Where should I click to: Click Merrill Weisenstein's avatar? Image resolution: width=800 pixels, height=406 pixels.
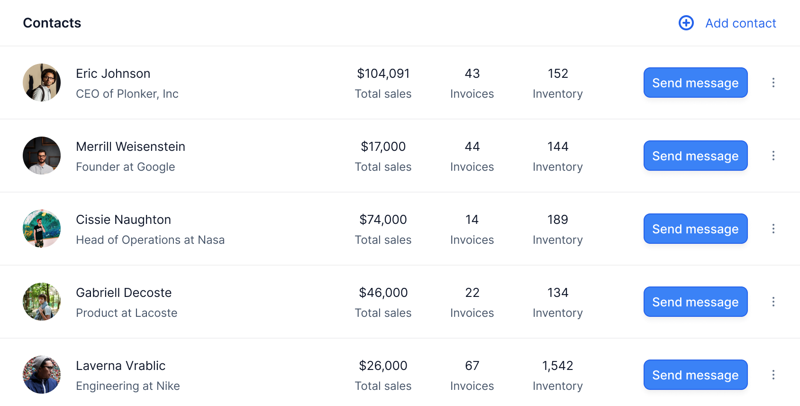pyautogui.click(x=42, y=156)
